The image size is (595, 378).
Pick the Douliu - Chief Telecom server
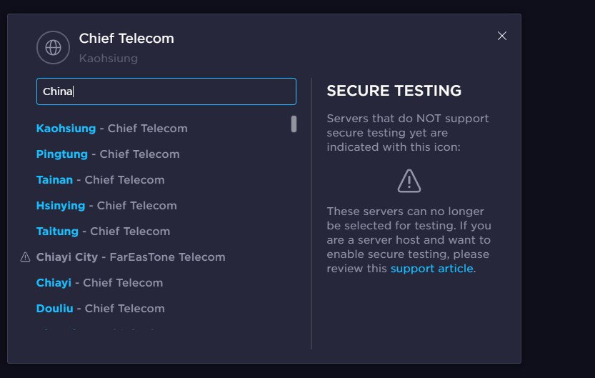point(100,309)
